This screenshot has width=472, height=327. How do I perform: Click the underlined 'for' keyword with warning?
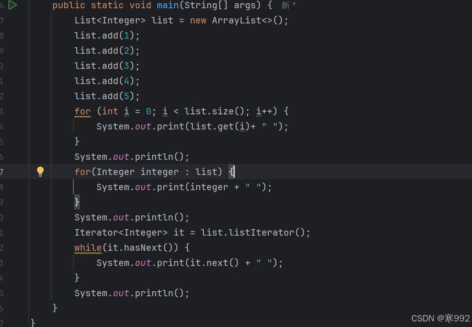click(x=82, y=111)
